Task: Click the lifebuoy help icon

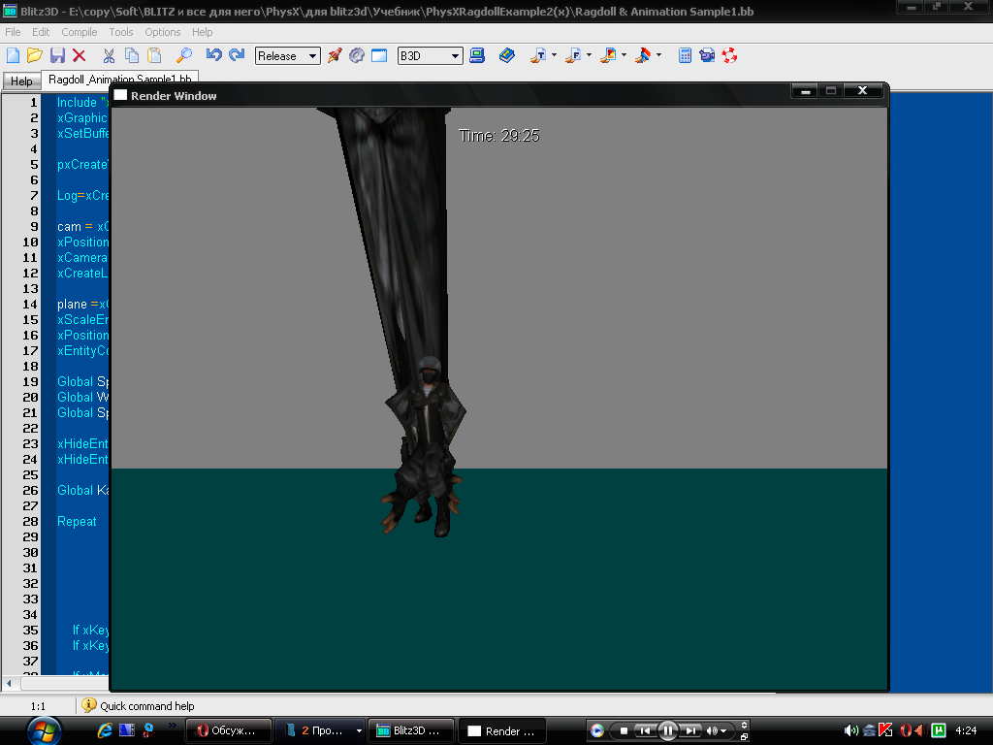Action: pos(729,55)
